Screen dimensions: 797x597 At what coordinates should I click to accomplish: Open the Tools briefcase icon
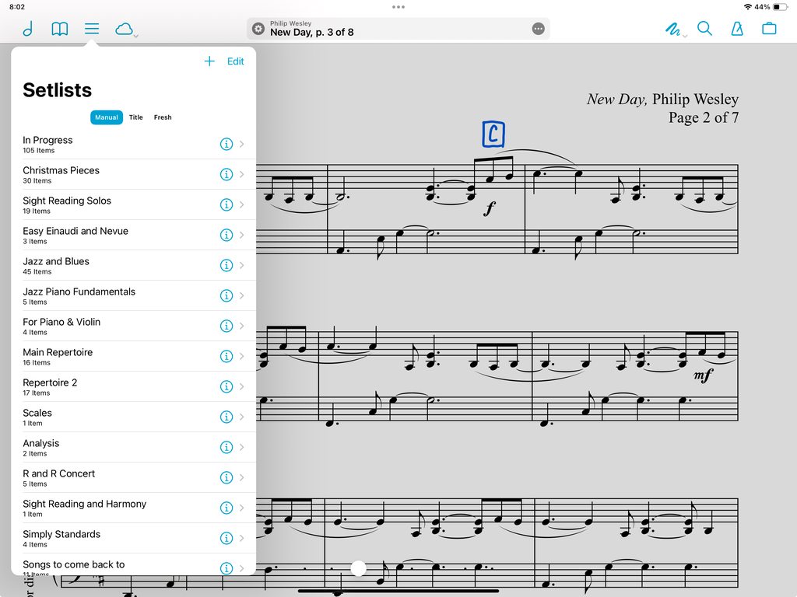click(769, 30)
